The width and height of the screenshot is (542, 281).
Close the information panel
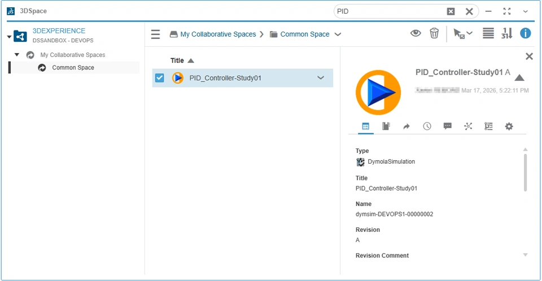529,56
